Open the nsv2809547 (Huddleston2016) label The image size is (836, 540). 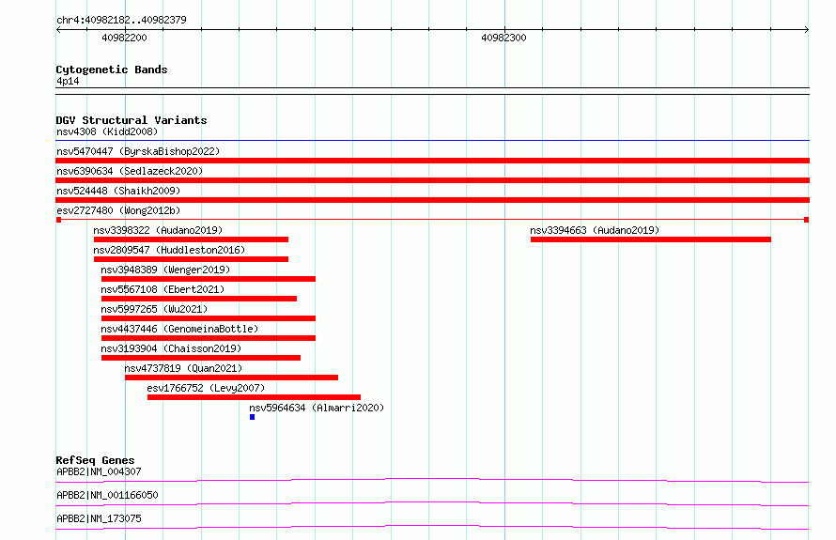(x=169, y=250)
